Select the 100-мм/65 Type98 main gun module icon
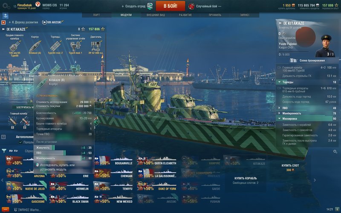The image size is (341, 213). 15,46
